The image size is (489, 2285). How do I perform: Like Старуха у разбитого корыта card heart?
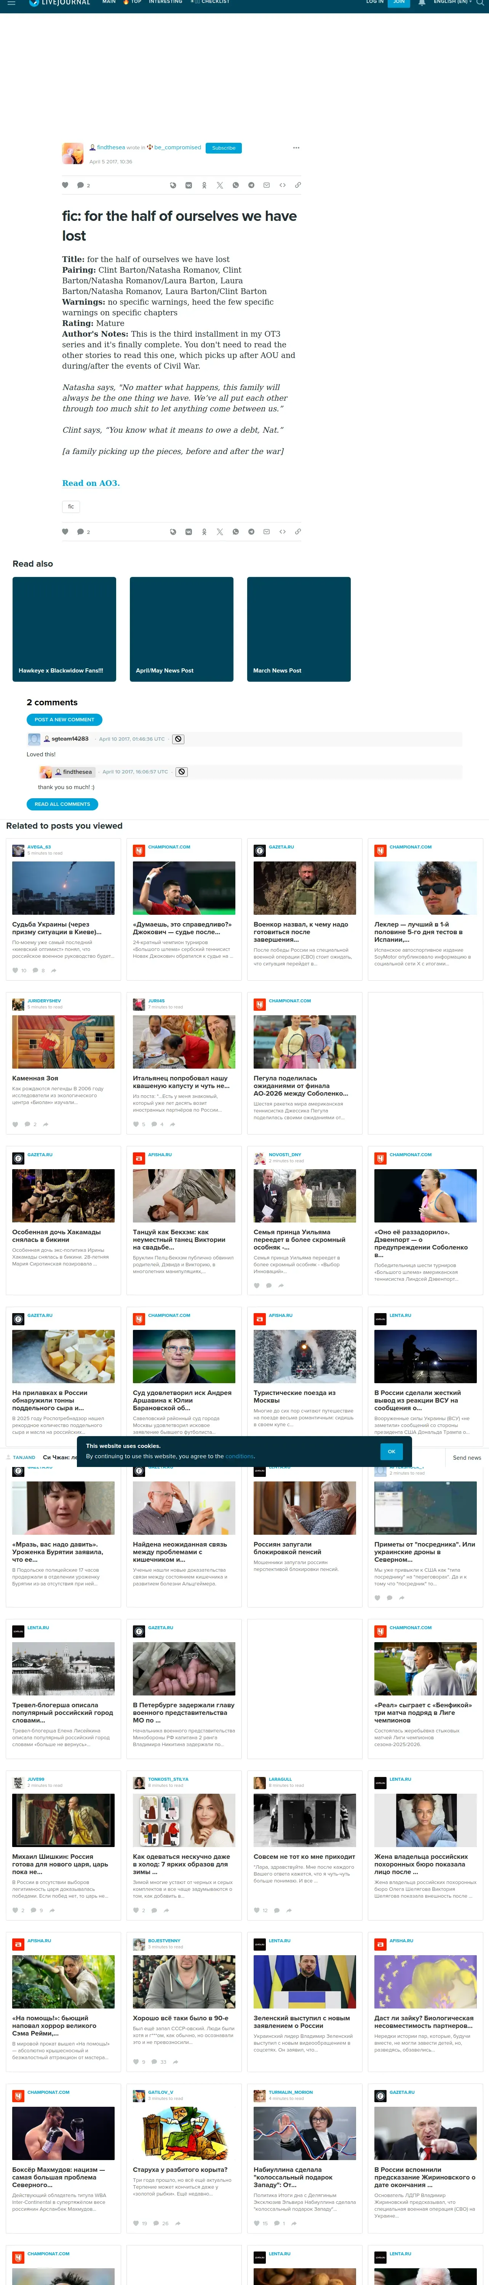pyautogui.click(x=136, y=2223)
